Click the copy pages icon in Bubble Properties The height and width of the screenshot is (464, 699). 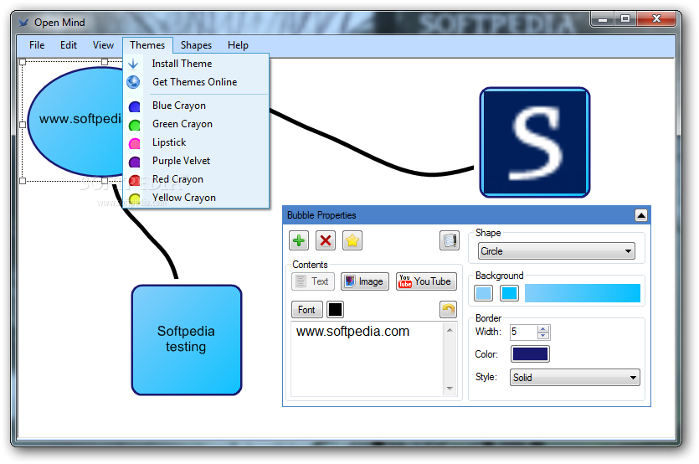450,241
